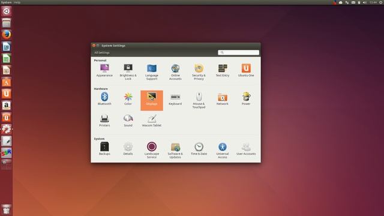The width and height of the screenshot is (384, 216).
Task: Open the cloud indicator in top panel
Action: [x=341, y=2]
